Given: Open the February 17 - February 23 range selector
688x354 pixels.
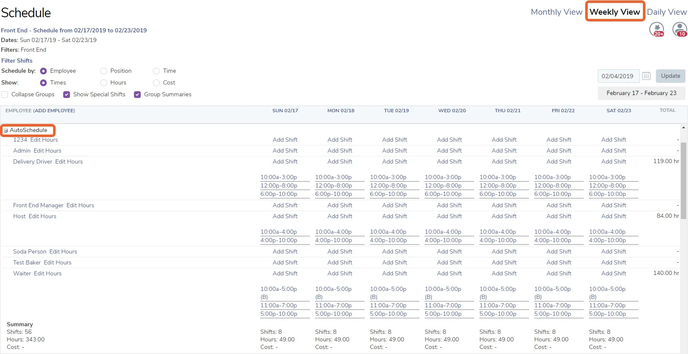Looking at the screenshot, I should 641,93.
